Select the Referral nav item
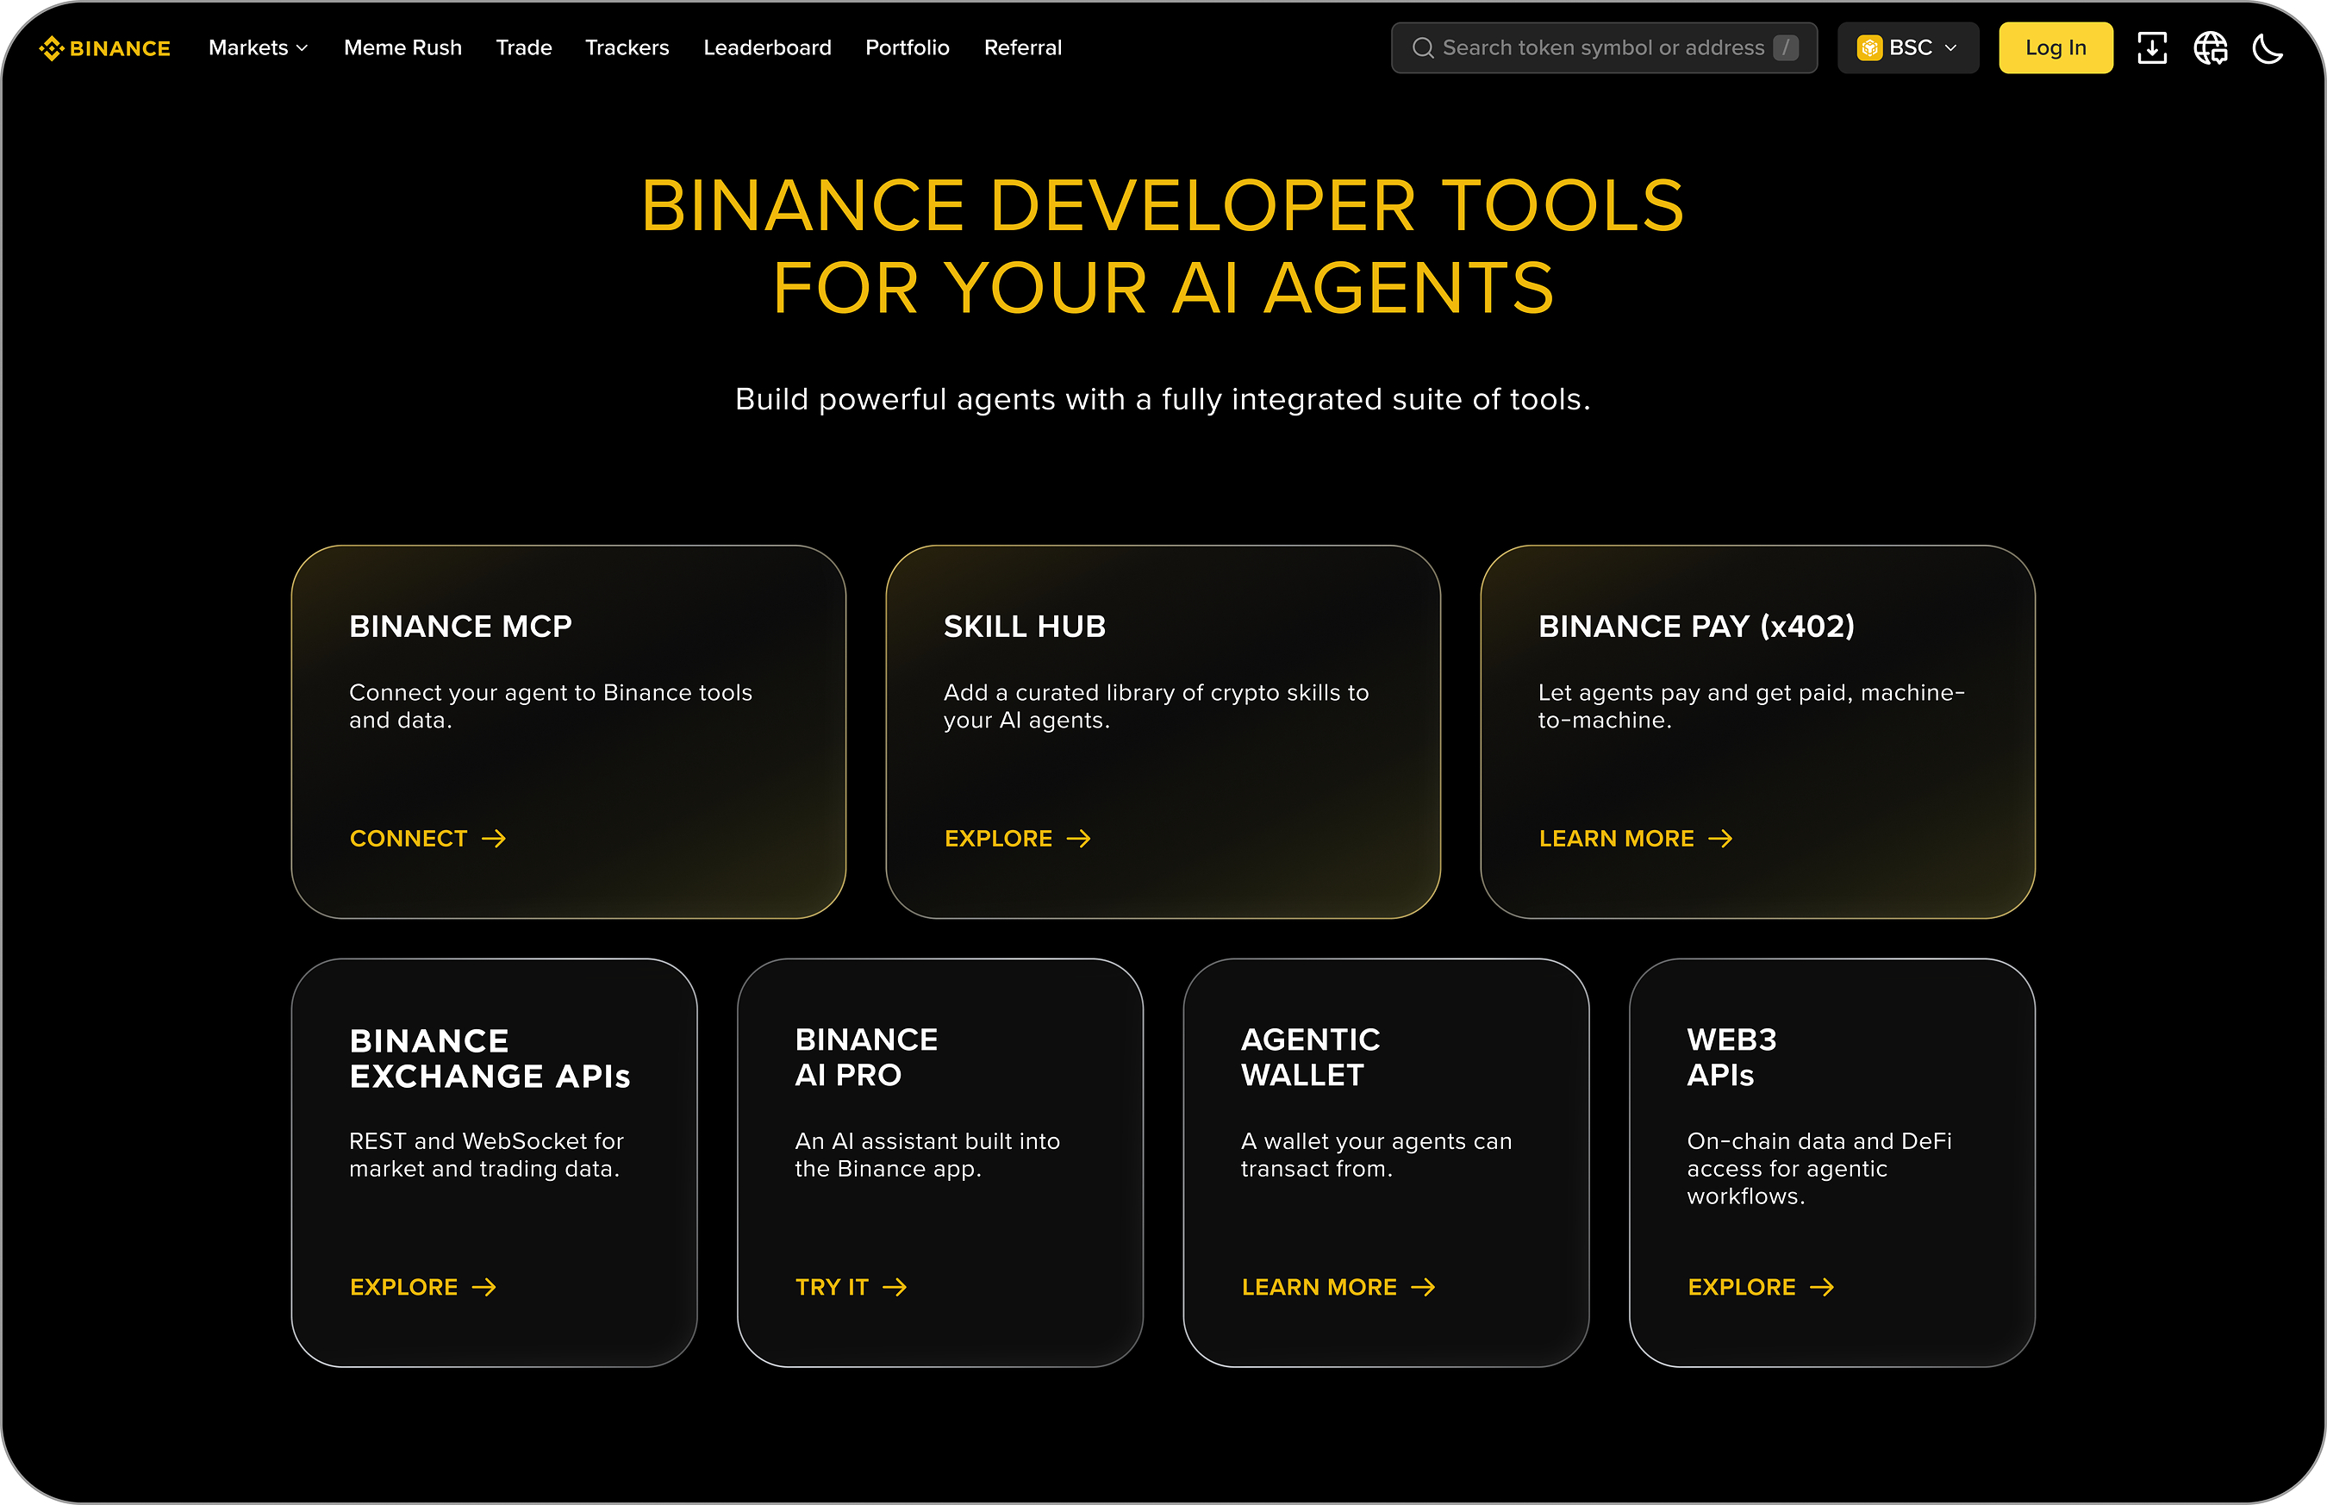2327x1505 pixels. (x=1023, y=48)
